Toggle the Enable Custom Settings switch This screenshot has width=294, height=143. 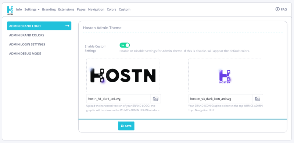[x=125, y=45]
